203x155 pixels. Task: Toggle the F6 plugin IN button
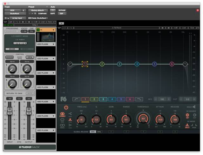click(38, 30)
